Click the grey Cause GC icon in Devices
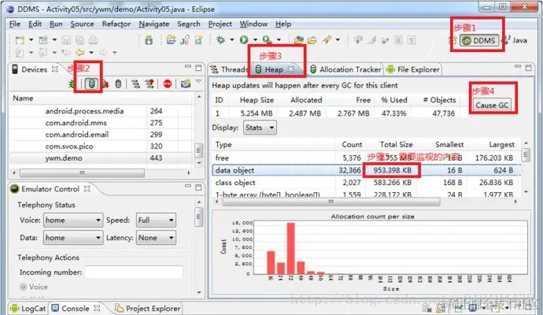543x315 pixels. 118,83
